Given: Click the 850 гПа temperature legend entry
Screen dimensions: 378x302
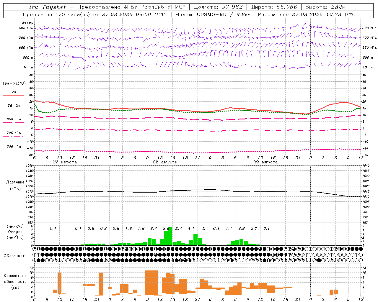Looking at the screenshot, I should 14,119.
